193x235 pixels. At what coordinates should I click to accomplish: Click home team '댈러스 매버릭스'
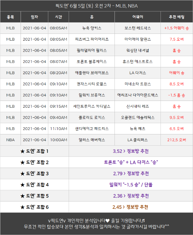(x=92, y=140)
